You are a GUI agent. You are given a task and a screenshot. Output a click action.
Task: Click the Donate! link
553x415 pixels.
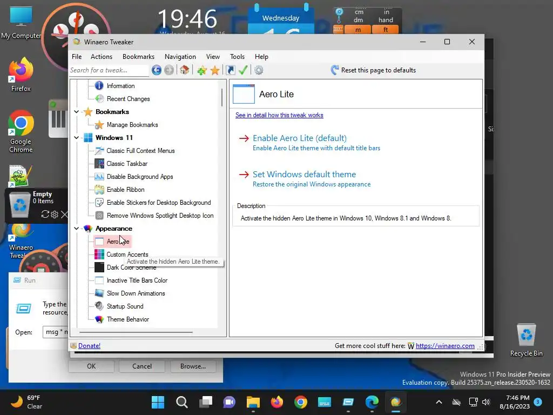click(x=89, y=346)
